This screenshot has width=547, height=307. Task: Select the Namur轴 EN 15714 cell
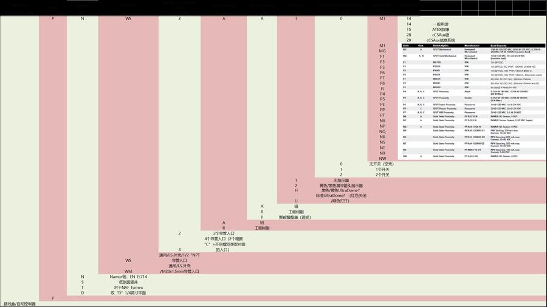point(128,277)
